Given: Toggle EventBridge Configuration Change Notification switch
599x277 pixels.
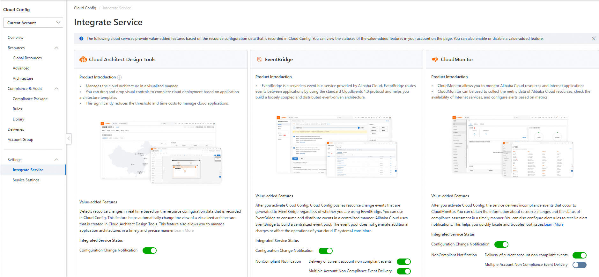Looking at the screenshot, I should pos(326,251).
